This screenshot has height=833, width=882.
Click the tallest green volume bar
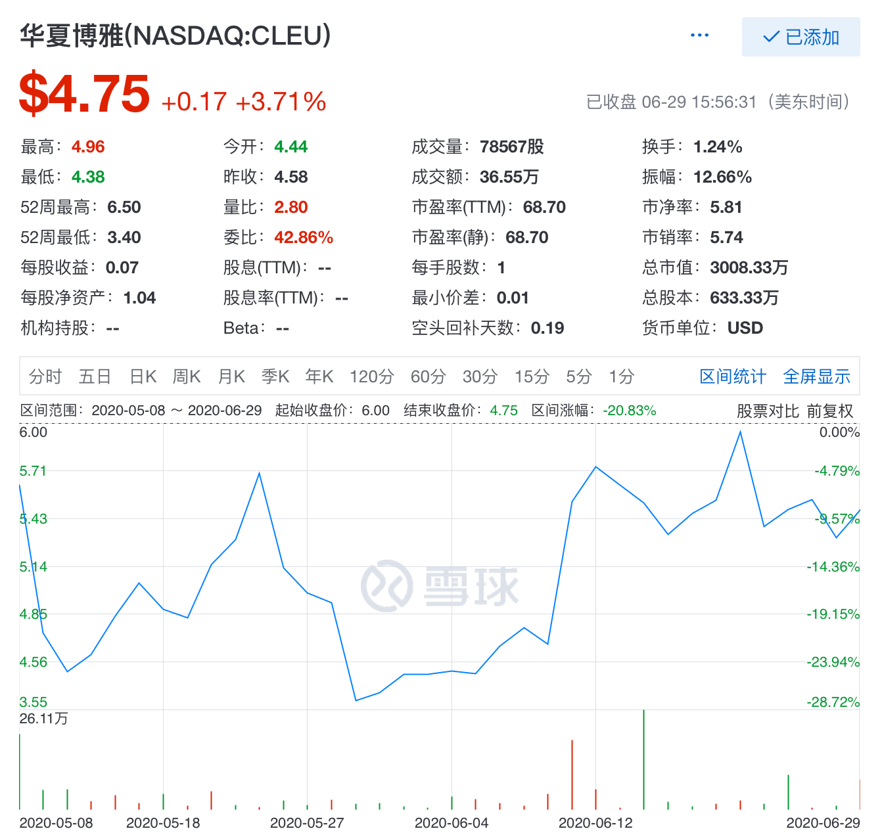tap(643, 759)
